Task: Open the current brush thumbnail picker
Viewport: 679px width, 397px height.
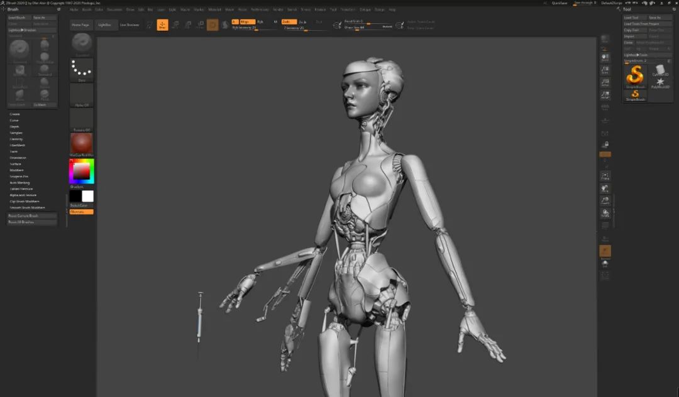Action: pos(82,44)
